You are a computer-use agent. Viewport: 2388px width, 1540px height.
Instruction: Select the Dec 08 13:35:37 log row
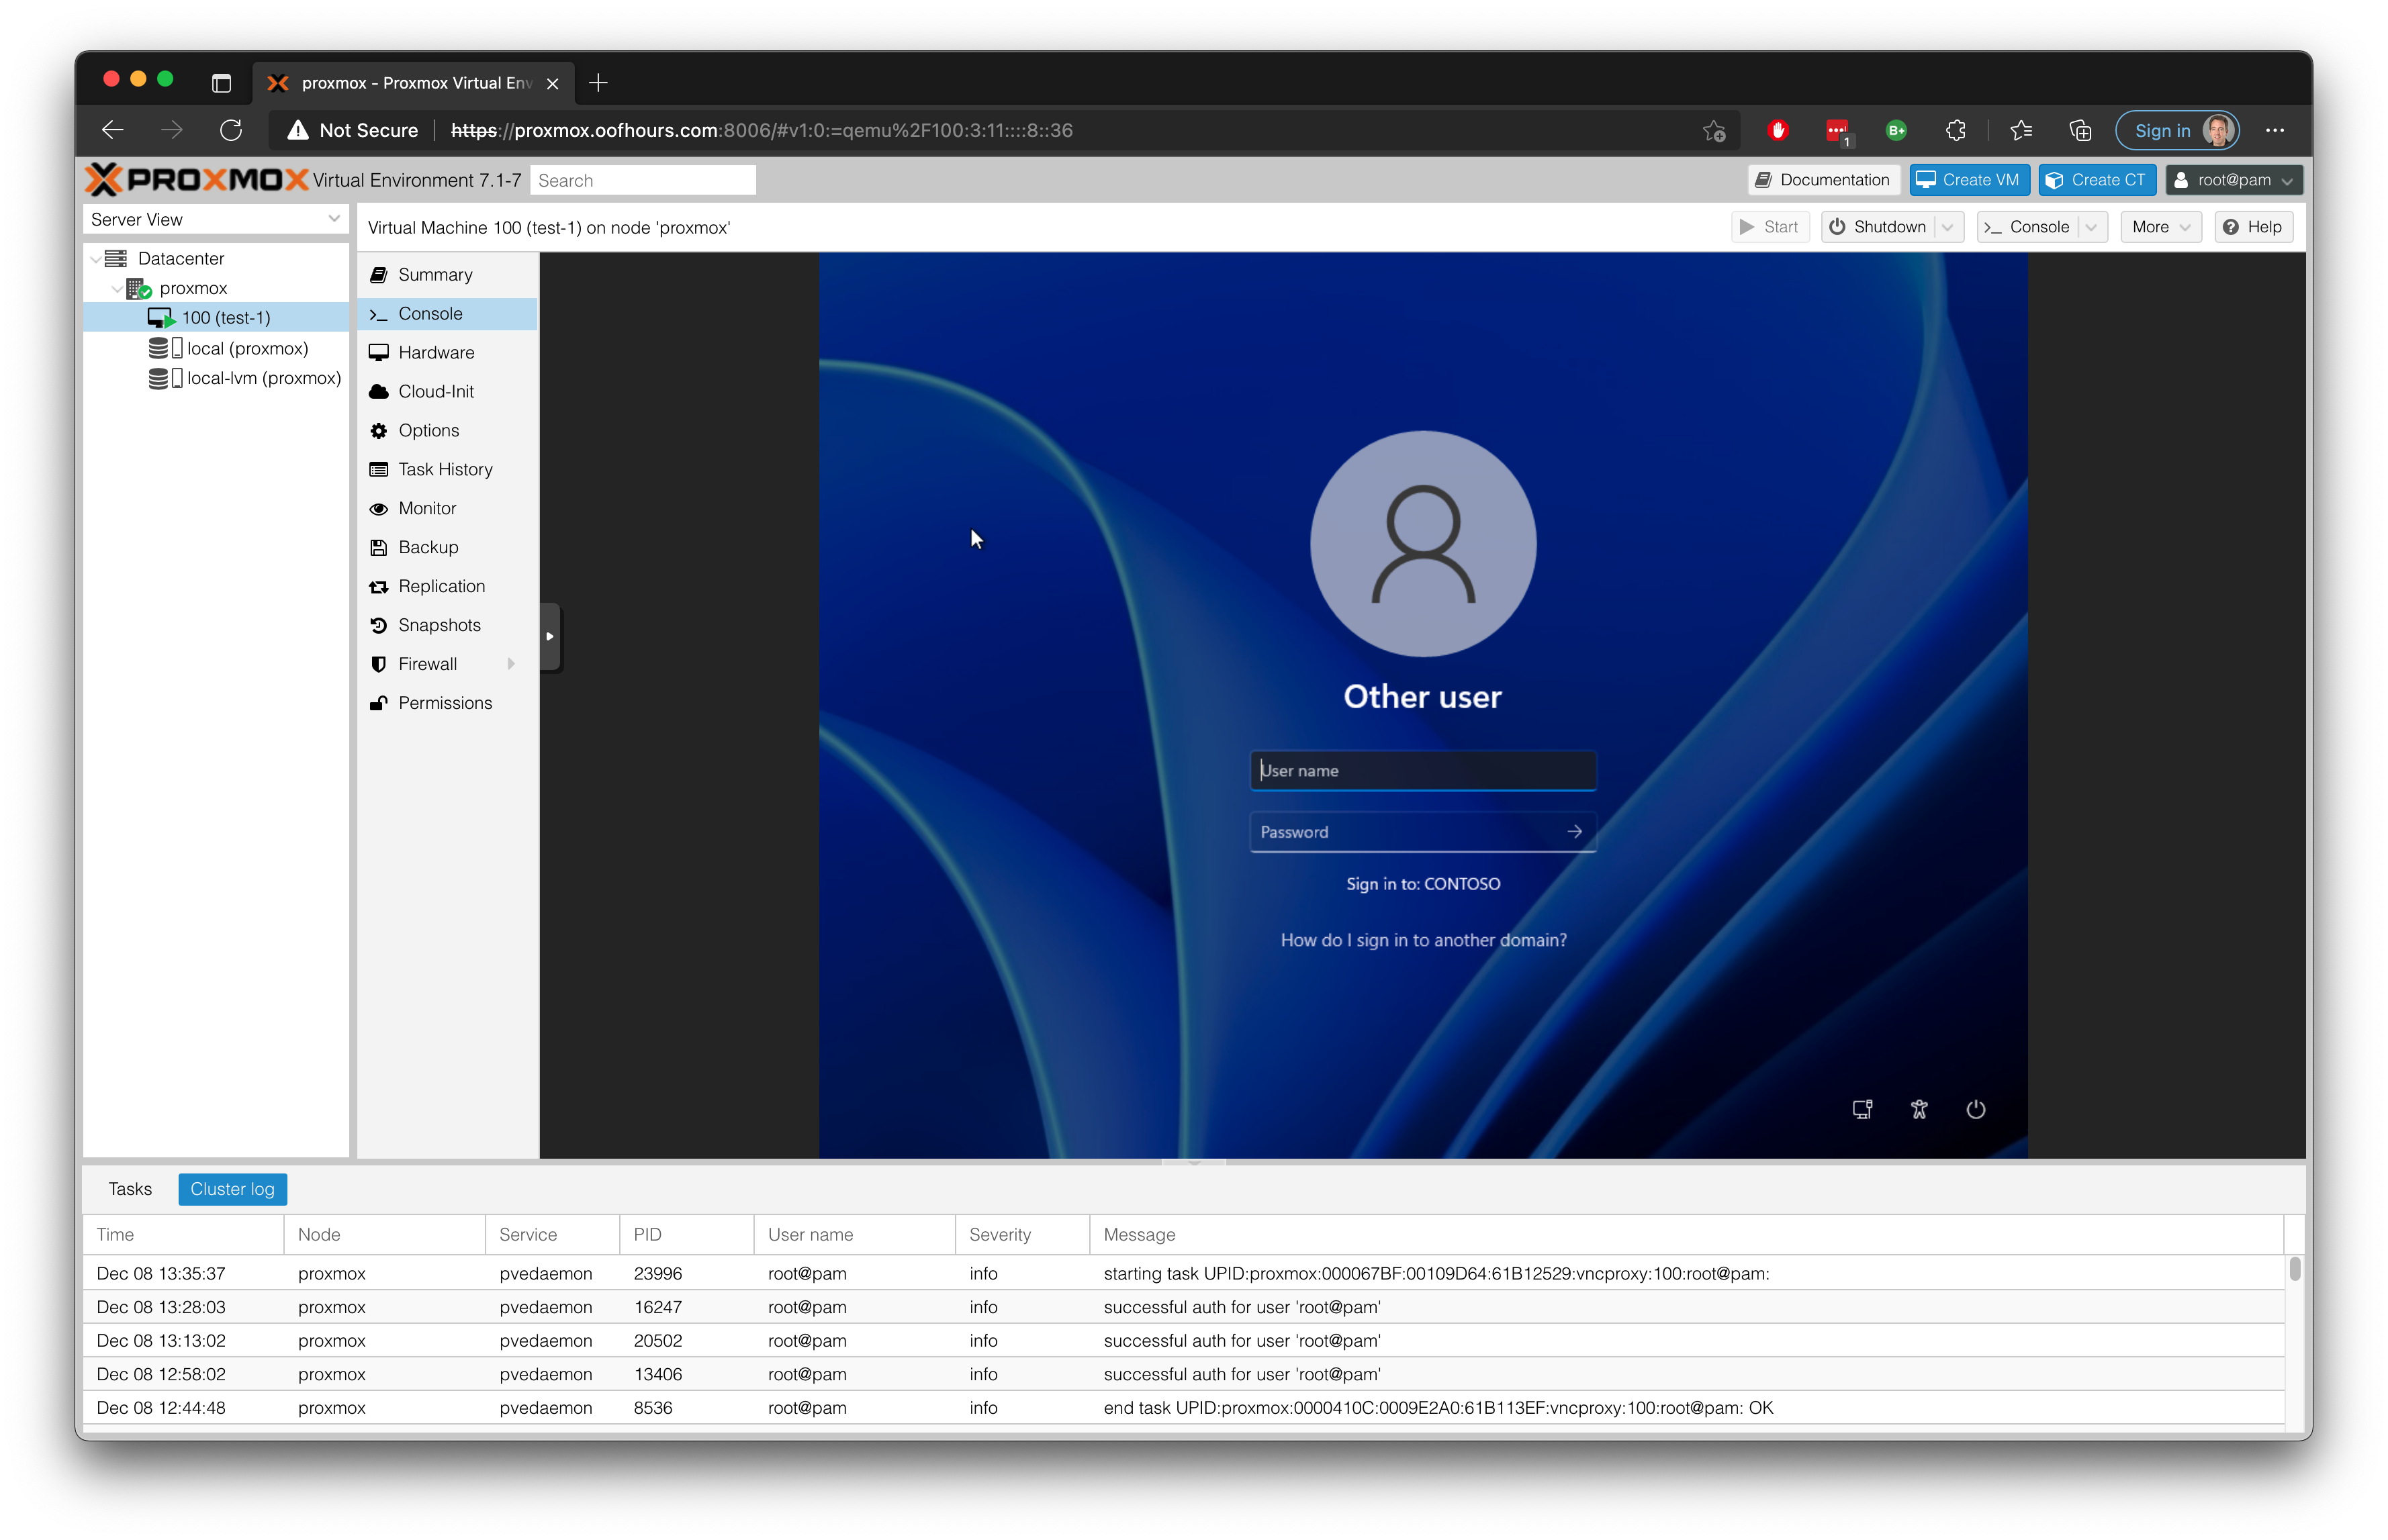pyautogui.click(x=1185, y=1273)
